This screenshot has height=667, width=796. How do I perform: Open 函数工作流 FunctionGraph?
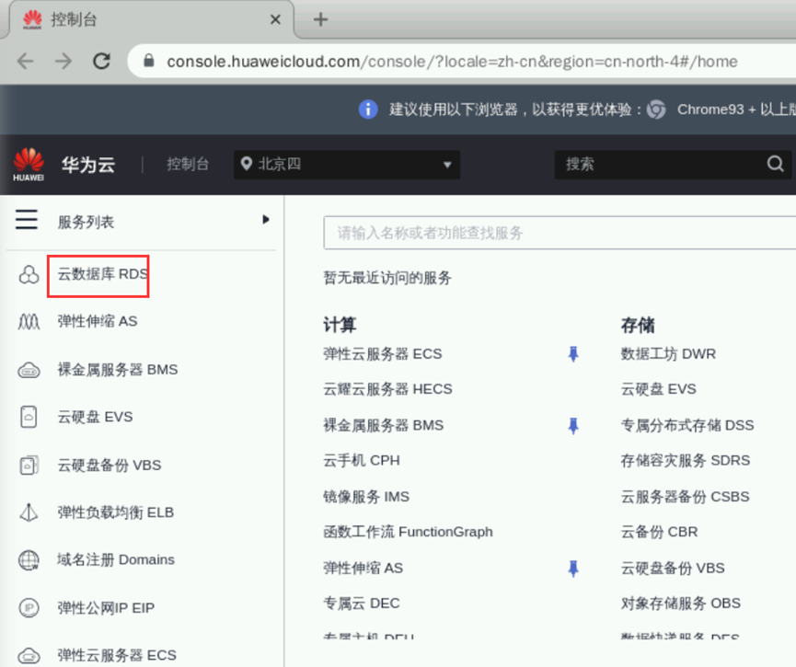click(x=409, y=532)
